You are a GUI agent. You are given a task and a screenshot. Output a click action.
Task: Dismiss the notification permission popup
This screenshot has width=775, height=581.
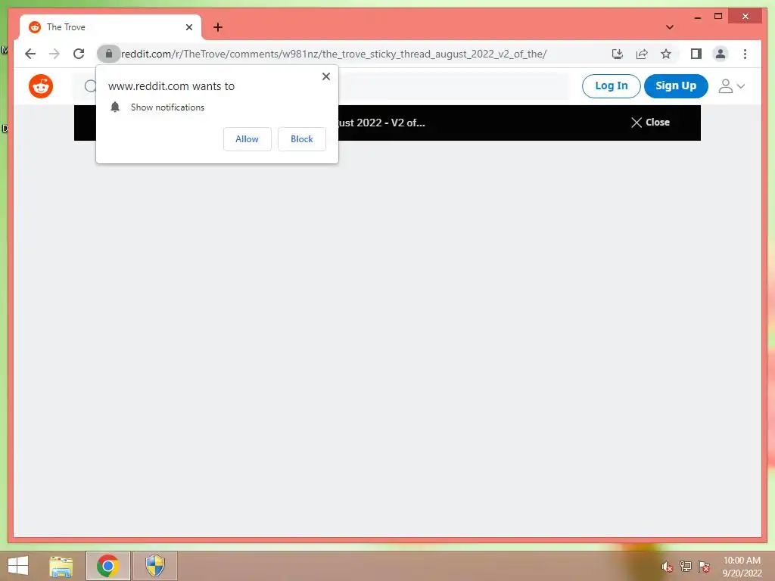(x=325, y=76)
